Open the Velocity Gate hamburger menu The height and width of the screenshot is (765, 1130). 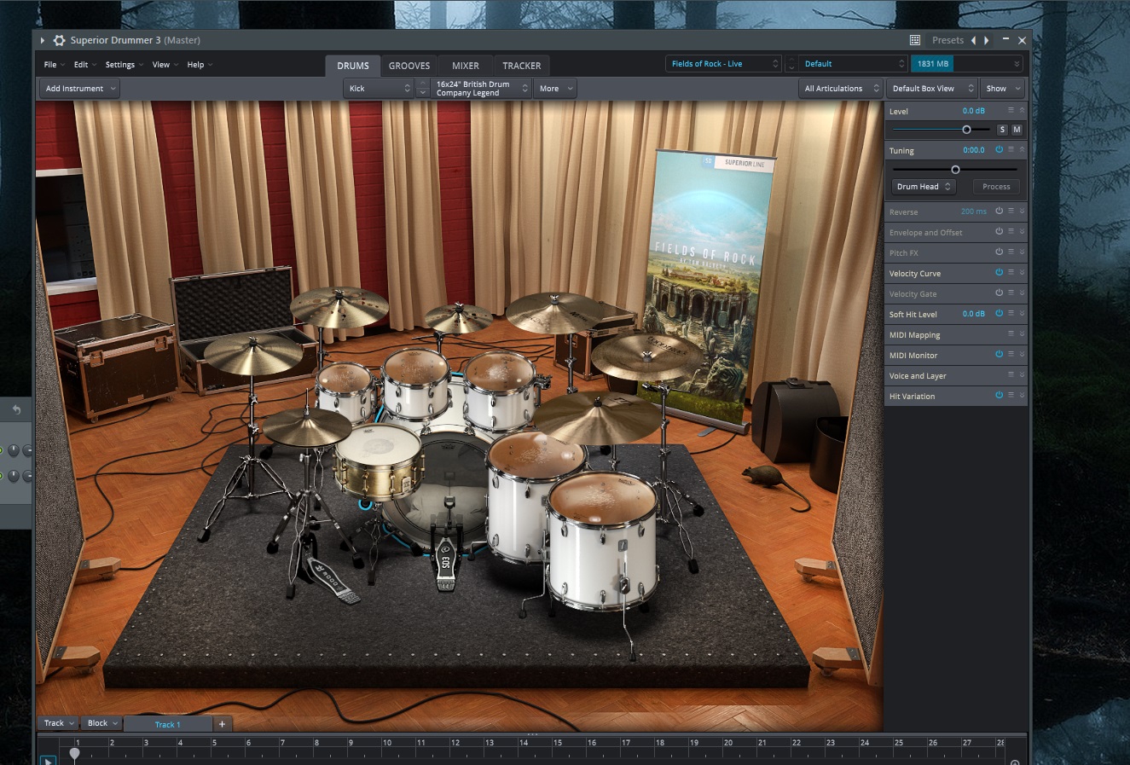click(1011, 293)
